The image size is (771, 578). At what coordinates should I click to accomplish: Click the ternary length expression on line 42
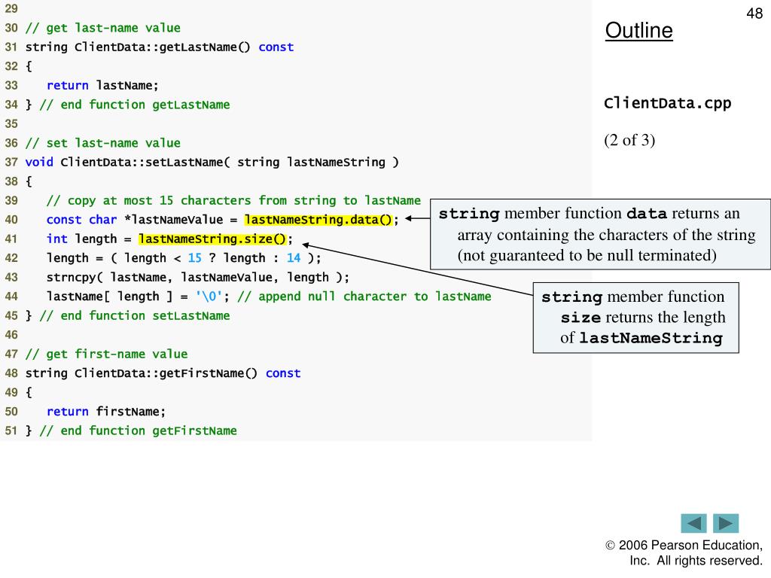(184, 258)
